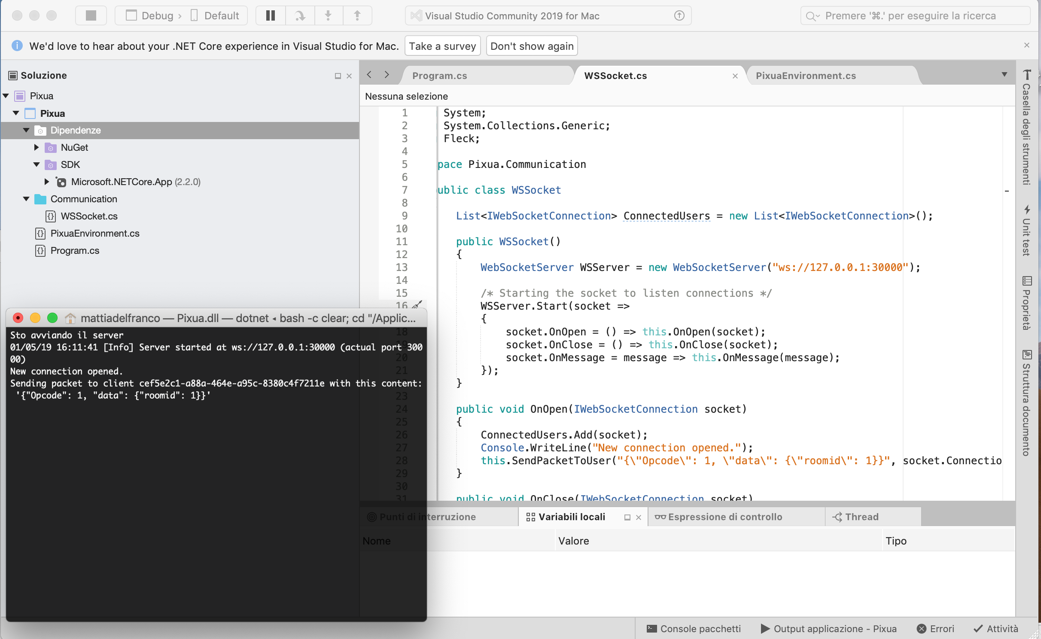The image size is (1041, 639).
Task: Click the Step Into arrow icon
Action: click(x=329, y=16)
